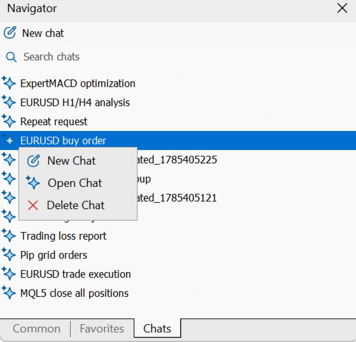
Task: Focus the Search chats field
Action: 178,57
